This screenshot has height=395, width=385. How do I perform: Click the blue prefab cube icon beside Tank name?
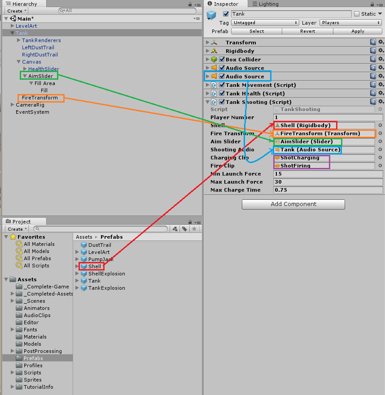tap(211, 14)
